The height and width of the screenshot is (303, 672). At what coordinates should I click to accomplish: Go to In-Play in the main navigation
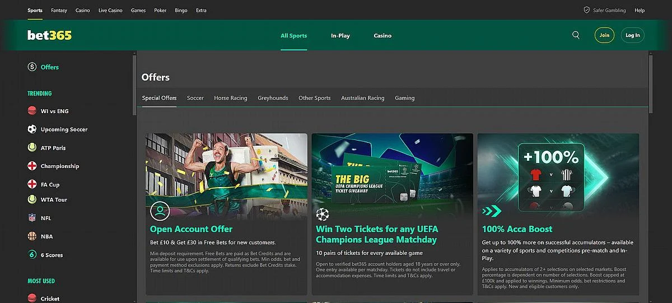pyautogui.click(x=340, y=35)
